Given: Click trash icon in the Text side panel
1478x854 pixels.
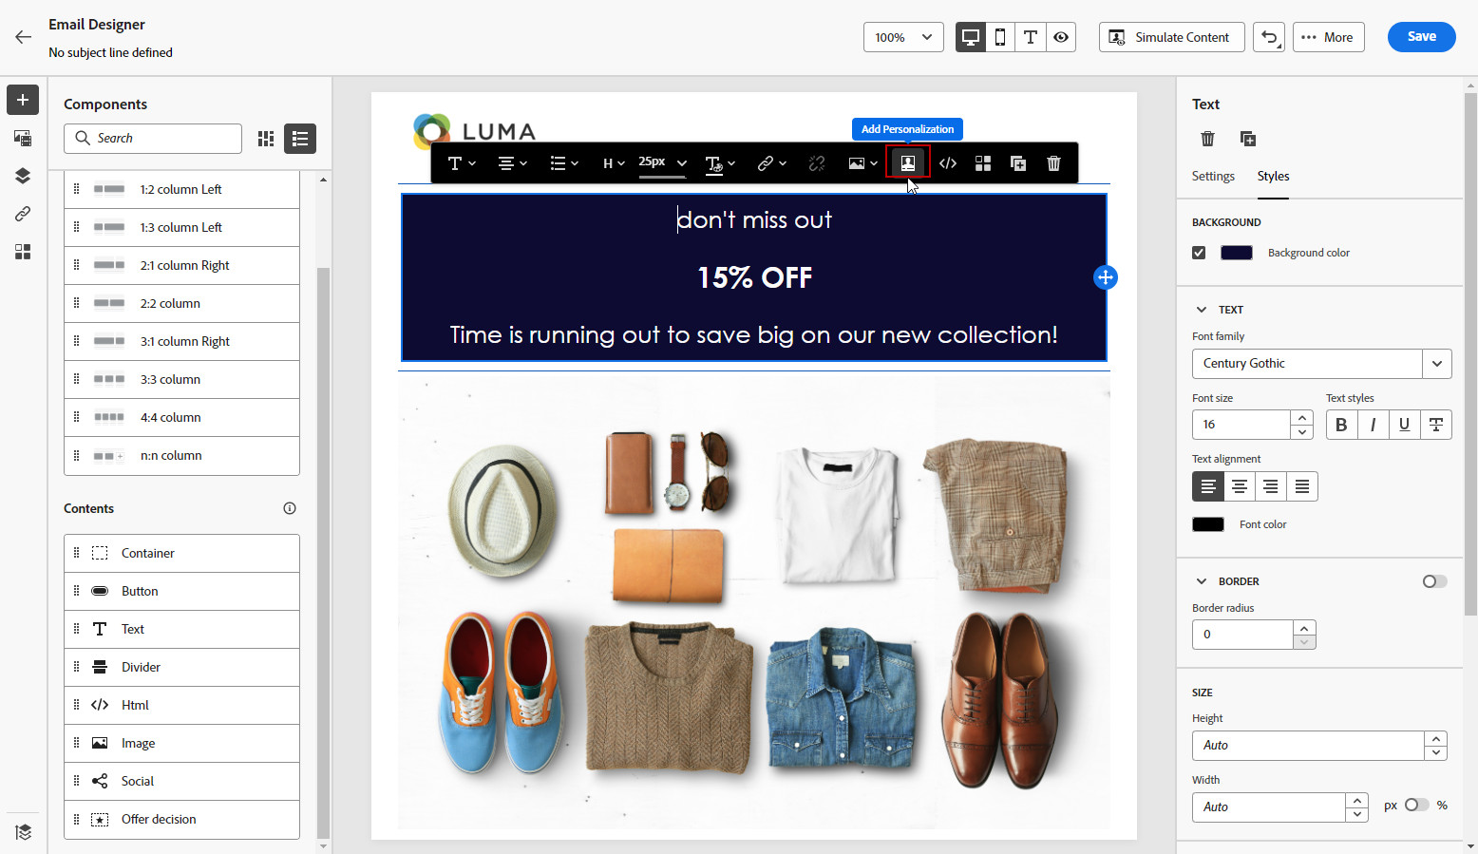Looking at the screenshot, I should pos(1208,139).
